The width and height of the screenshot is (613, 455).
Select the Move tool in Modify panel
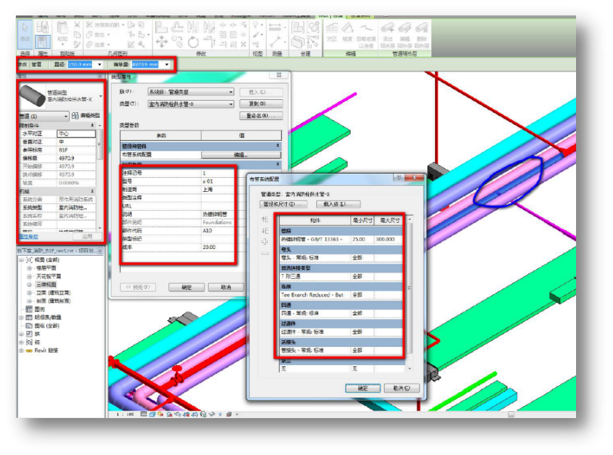[161, 41]
